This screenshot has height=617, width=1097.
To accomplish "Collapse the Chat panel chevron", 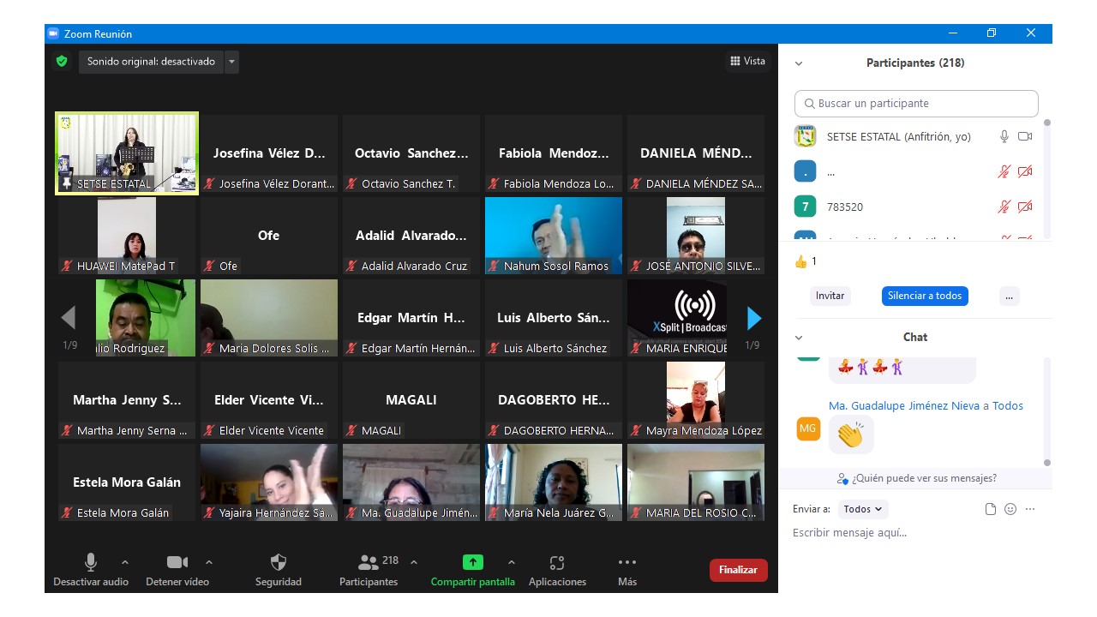I will point(799,338).
